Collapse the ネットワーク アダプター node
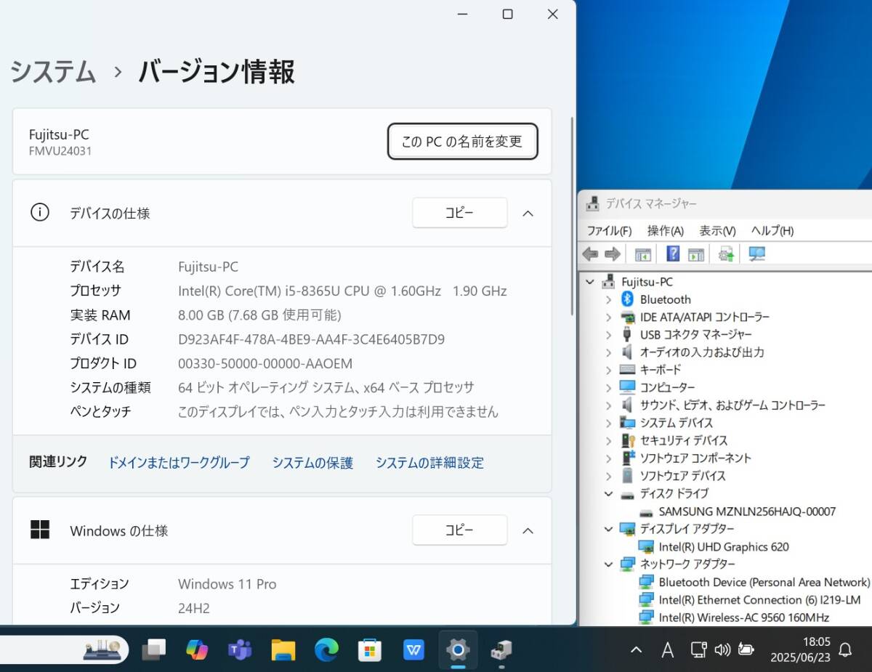Viewport: 872px width, 672px height. [609, 564]
